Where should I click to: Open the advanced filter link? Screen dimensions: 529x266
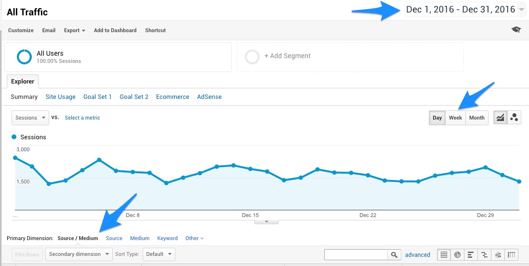(418, 254)
